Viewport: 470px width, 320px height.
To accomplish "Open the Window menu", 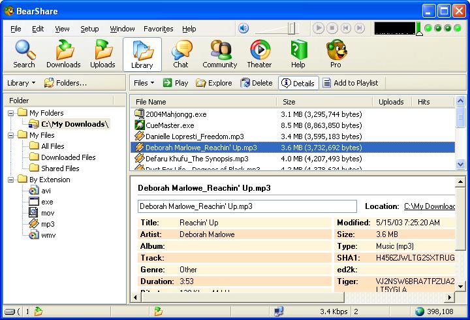I will click(x=122, y=29).
